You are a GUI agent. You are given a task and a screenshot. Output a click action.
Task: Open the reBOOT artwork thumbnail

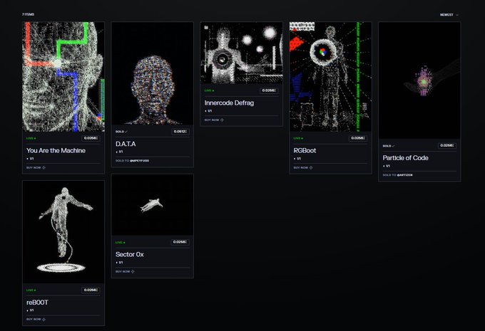tap(63, 232)
